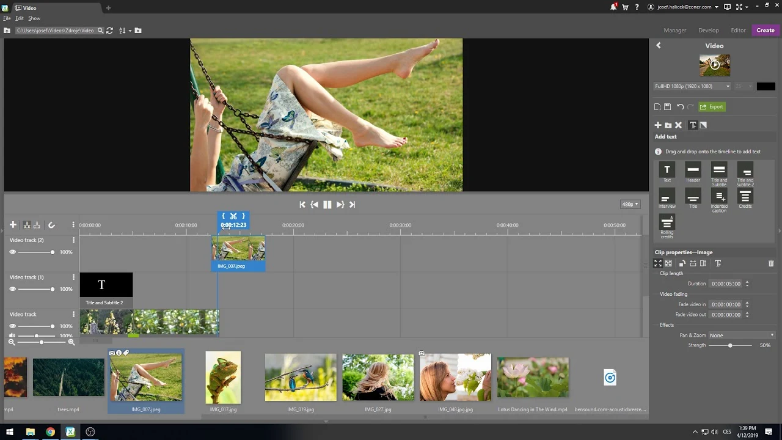Toggle the overwrite mode timeline button
Image resolution: width=782 pixels, height=440 pixels.
coord(37,225)
